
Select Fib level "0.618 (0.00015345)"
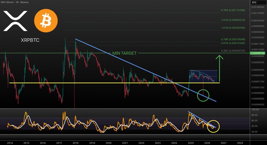233,43
